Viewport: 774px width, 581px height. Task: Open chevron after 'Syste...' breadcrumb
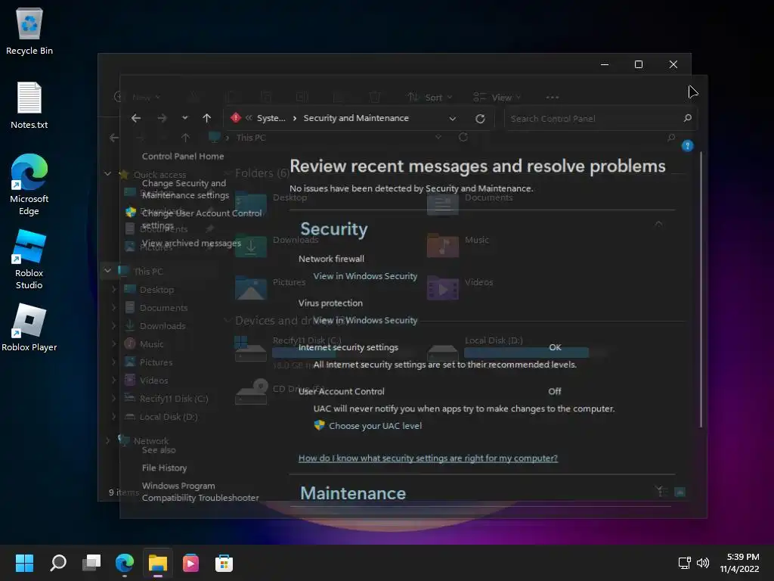point(295,118)
